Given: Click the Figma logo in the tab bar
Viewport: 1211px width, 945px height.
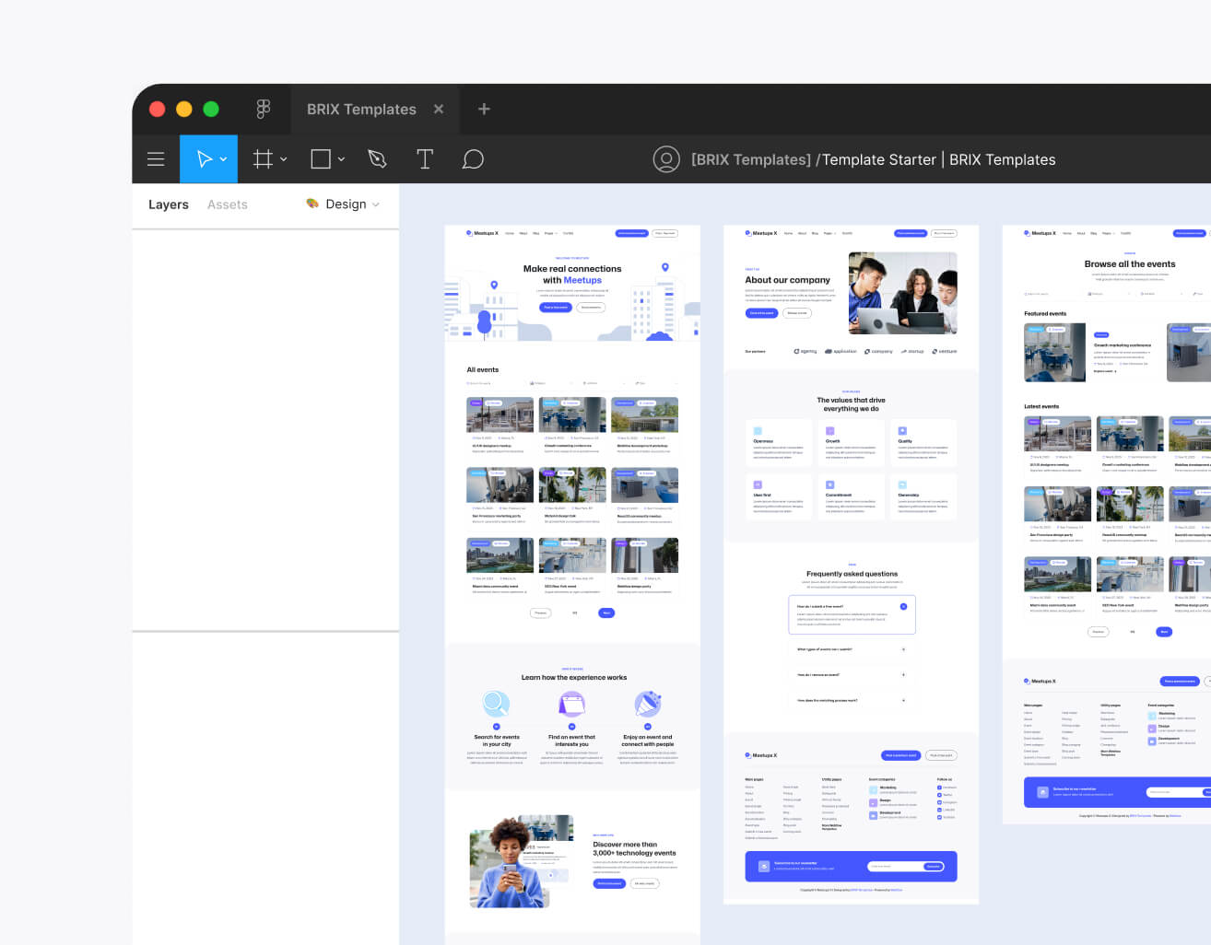Looking at the screenshot, I should [264, 109].
